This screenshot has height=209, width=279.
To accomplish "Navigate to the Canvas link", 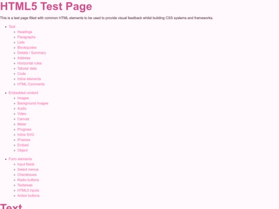I will [x=23, y=119].
